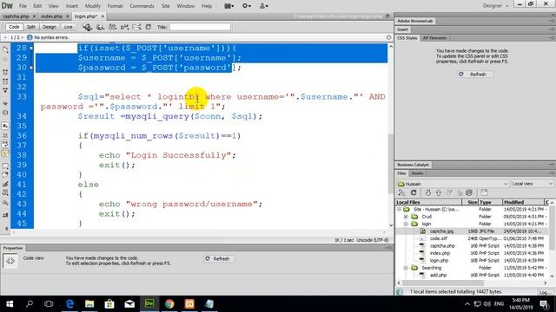
Task: Expand the Crud folder
Action: point(406,217)
